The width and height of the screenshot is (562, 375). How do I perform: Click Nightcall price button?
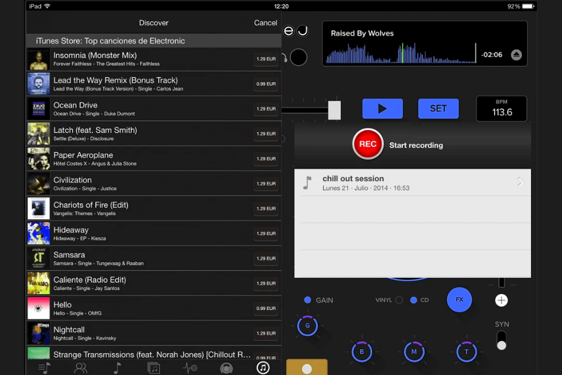(266, 333)
